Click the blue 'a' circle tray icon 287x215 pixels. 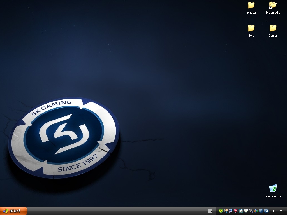click(x=266, y=211)
